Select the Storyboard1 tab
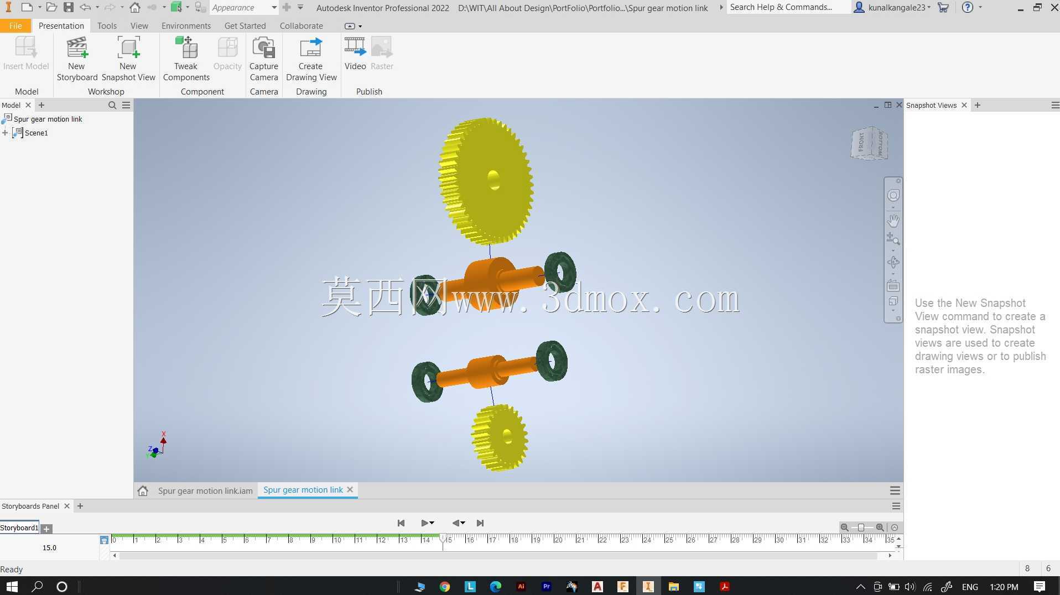1060x595 pixels. 19,528
